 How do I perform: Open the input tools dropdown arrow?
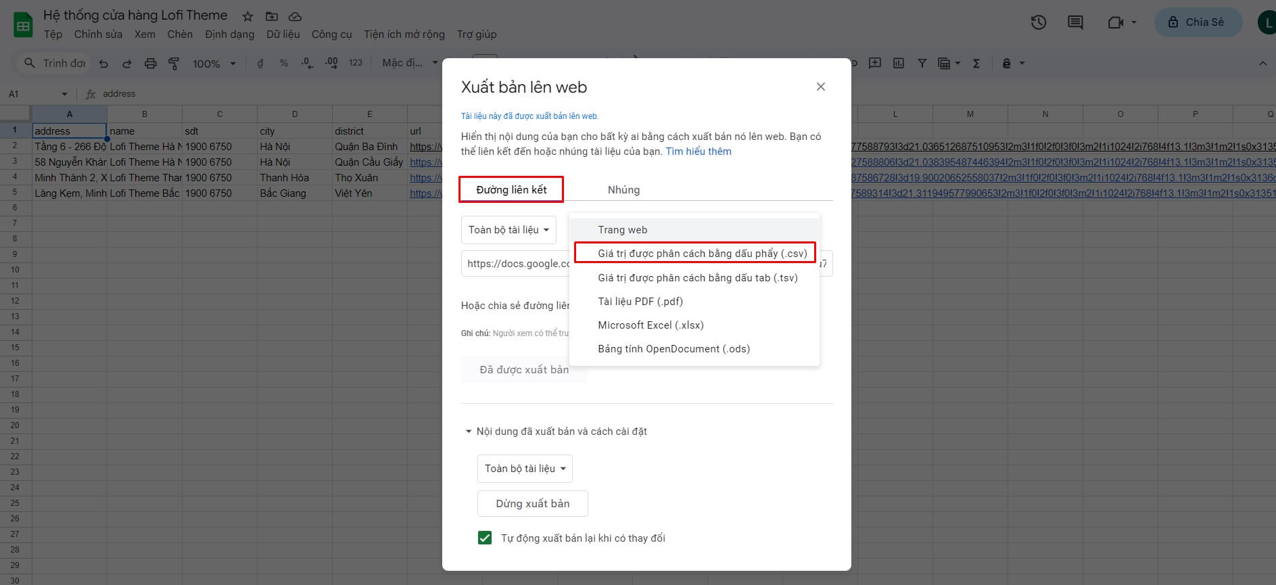point(1022,63)
